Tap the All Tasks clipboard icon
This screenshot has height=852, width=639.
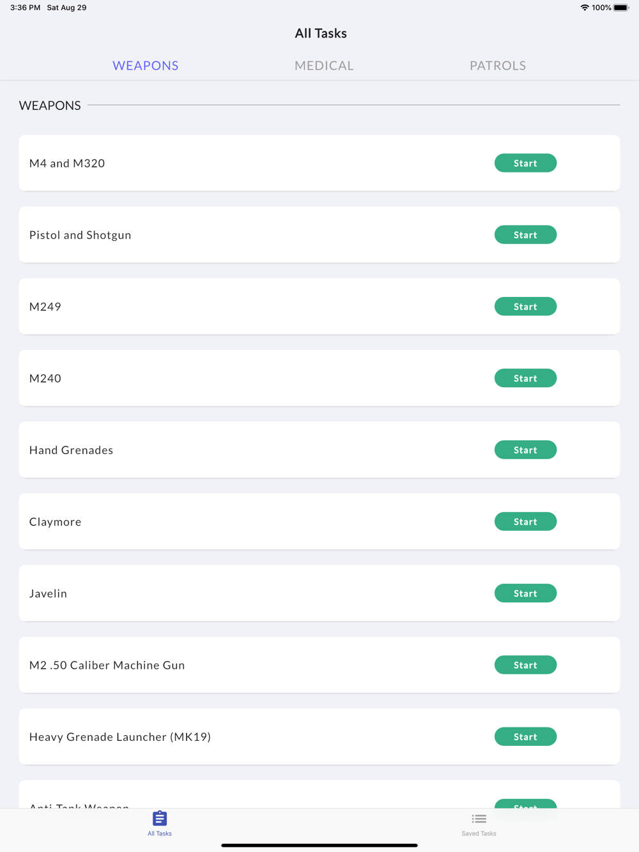160,819
